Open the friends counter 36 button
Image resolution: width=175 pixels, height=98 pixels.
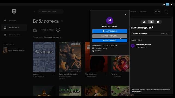(157, 11)
